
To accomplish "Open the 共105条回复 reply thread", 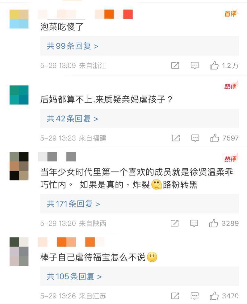I will coord(74,276).
